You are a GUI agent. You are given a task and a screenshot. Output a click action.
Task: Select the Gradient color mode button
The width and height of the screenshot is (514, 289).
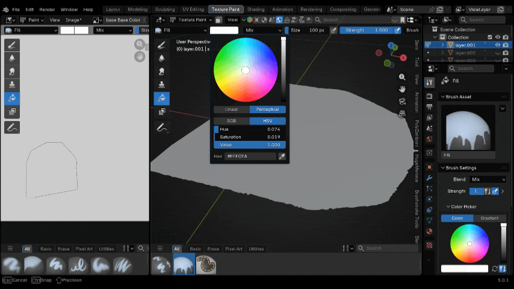coord(490,218)
